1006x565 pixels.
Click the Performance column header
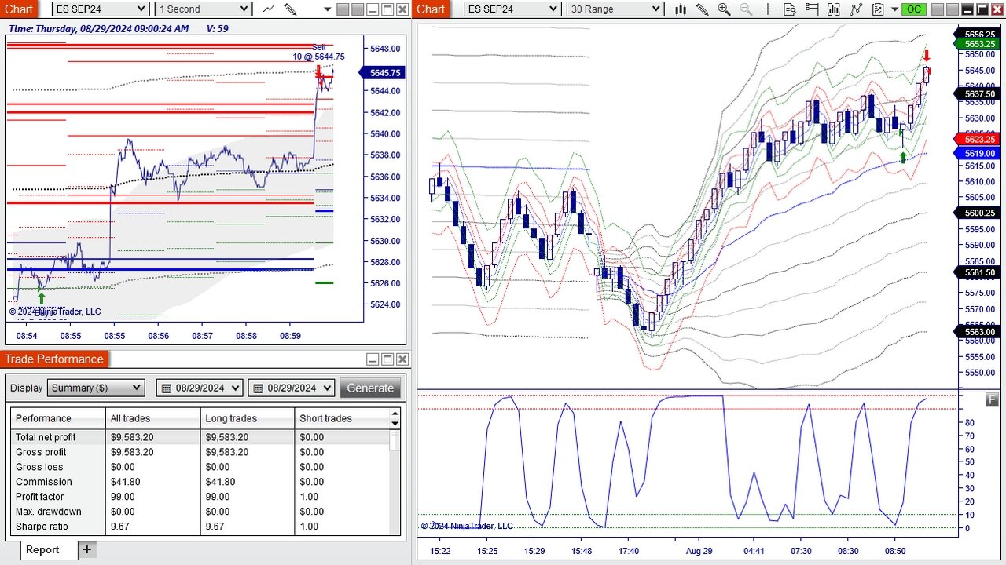[x=58, y=418]
